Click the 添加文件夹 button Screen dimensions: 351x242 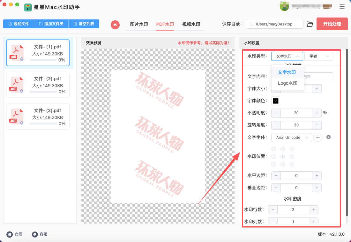(x=51, y=24)
